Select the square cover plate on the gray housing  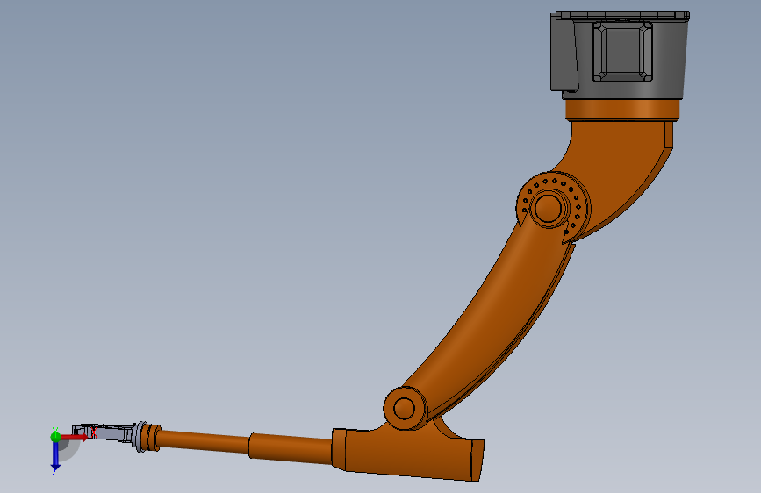(622, 52)
